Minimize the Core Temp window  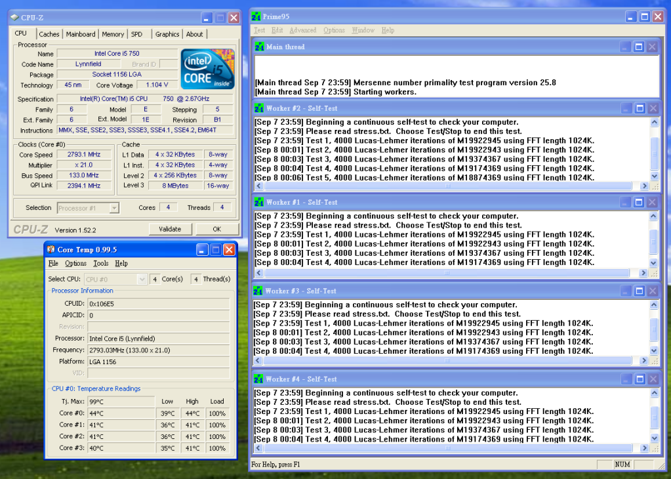[x=203, y=249]
